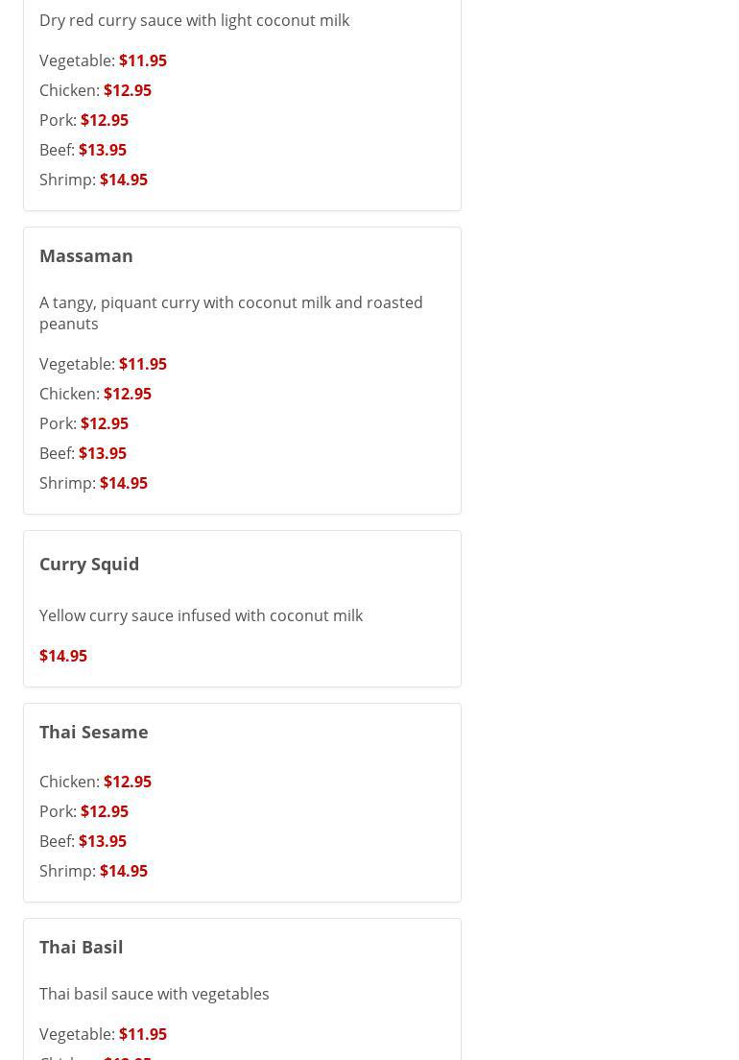Open the Thai Sesame menu item
The width and height of the screenshot is (739, 1060).
pos(94,732)
